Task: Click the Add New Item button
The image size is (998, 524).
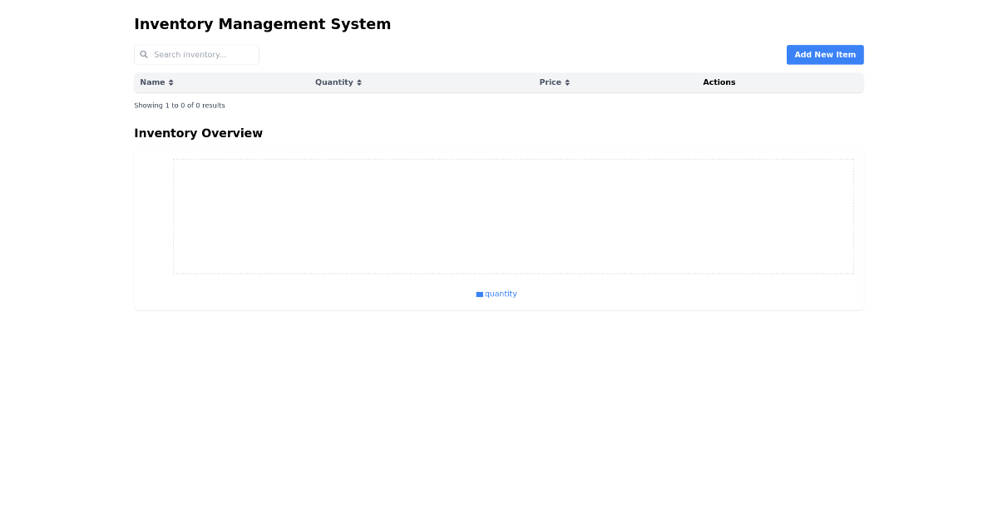Action: (x=825, y=54)
